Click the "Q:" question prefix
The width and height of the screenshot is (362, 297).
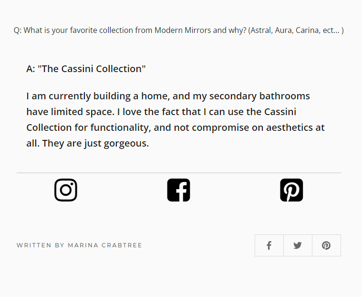pyautogui.click(x=18, y=31)
